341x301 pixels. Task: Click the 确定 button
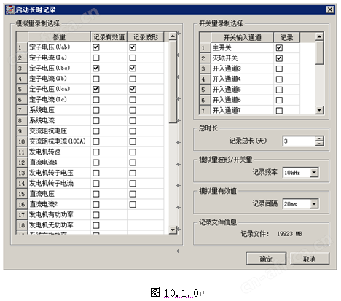point(266,259)
